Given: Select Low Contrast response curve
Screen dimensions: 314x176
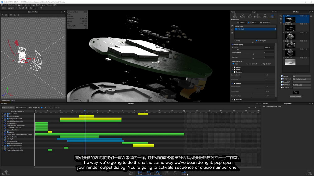Looking at the screenshot, I should coord(247,64).
